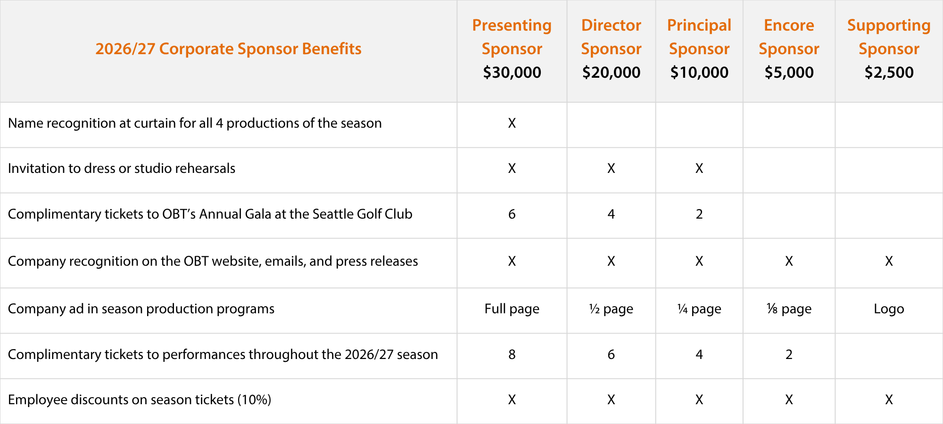Select the Director Sponsor $20,000 header
The image size is (943, 424).
[x=611, y=49]
